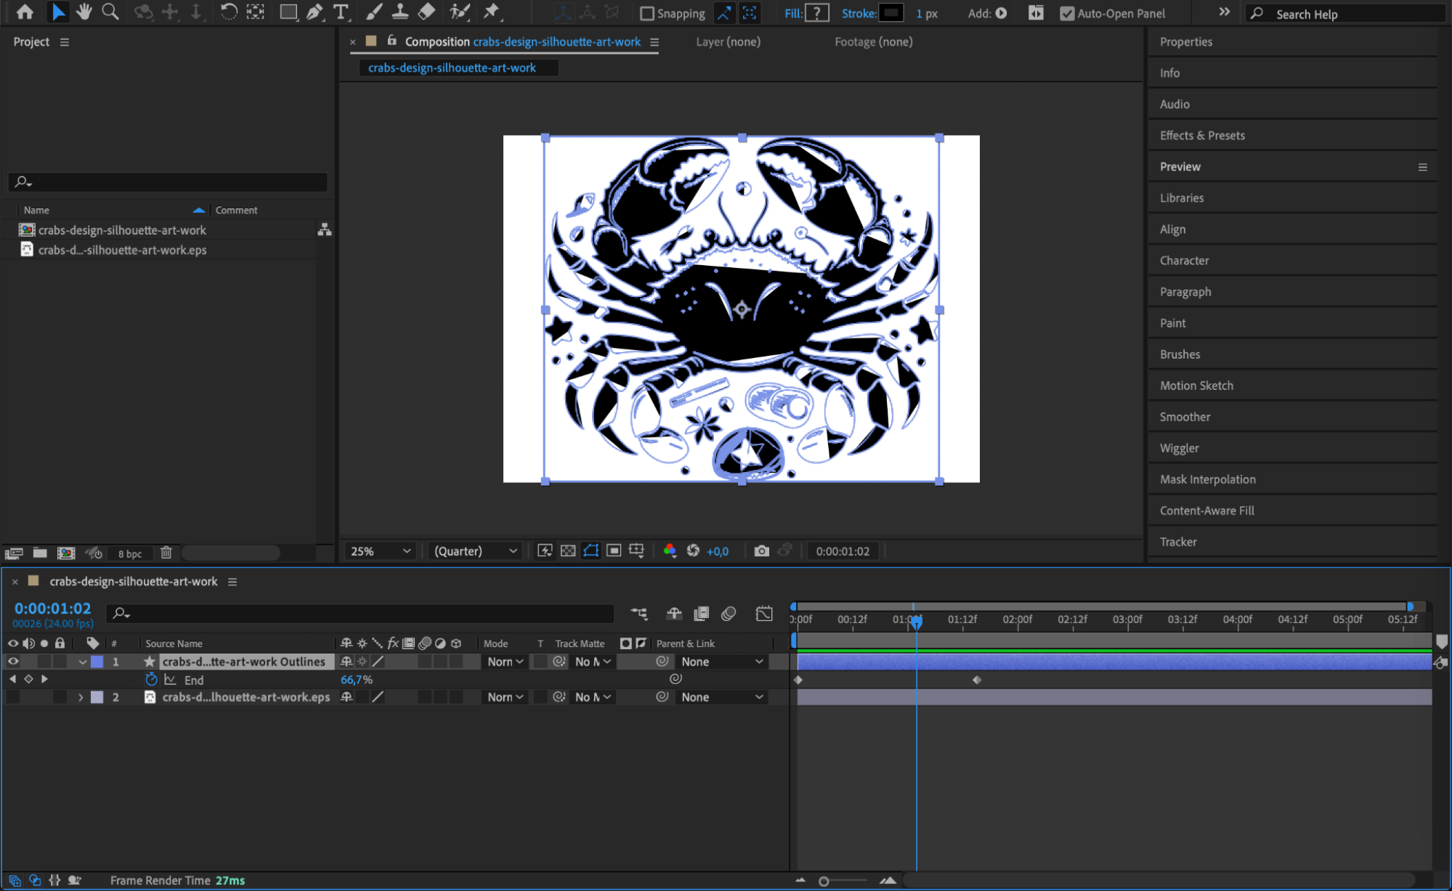Open the Quarter resolution dropdown
1452x891 pixels.
[475, 551]
